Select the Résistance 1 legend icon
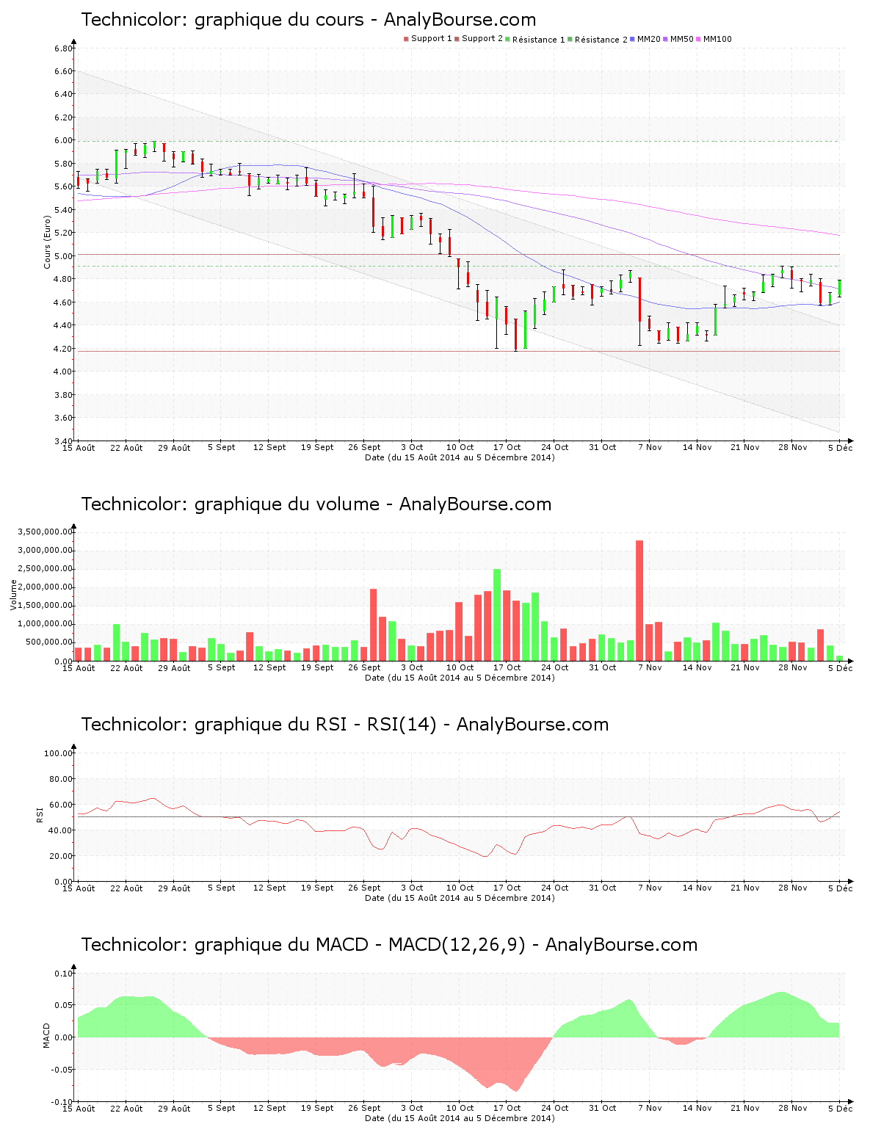This screenshot has height=1138, width=881. pos(509,37)
